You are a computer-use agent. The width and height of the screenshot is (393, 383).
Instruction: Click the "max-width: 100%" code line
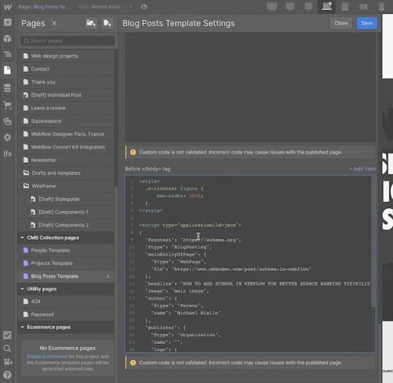tap(180, 196)
